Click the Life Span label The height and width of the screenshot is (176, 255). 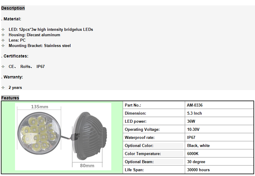134,170
